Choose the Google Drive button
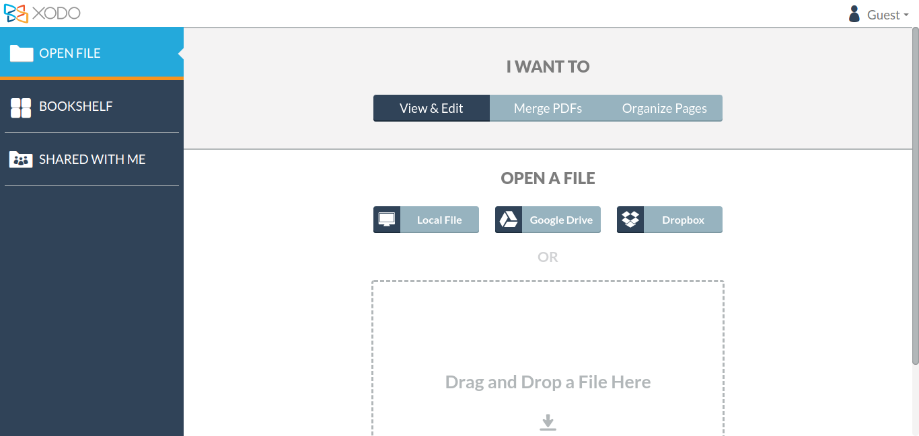Screen dimensions: 919x436 [548, 220]
